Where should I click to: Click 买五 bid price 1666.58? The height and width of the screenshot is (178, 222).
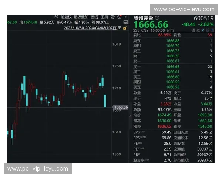(173, 87)
